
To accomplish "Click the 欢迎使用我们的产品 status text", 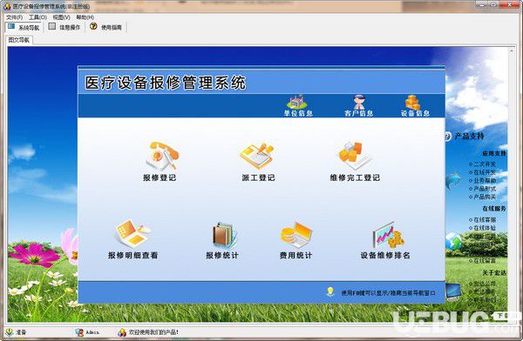I will (153, 332).
